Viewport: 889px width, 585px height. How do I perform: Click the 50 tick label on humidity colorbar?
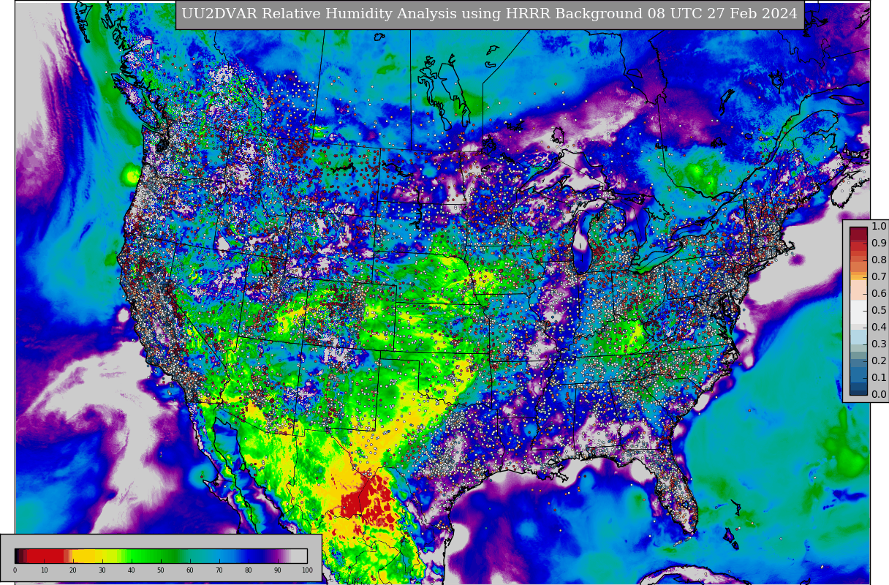(x=161, y=570)
